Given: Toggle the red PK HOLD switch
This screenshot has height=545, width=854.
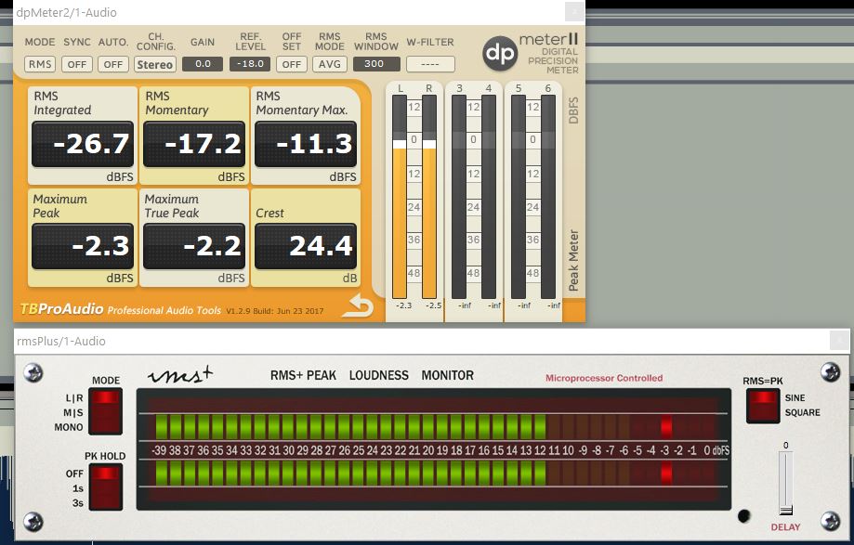Looking at the screenshot, I should tap(106, 487).
